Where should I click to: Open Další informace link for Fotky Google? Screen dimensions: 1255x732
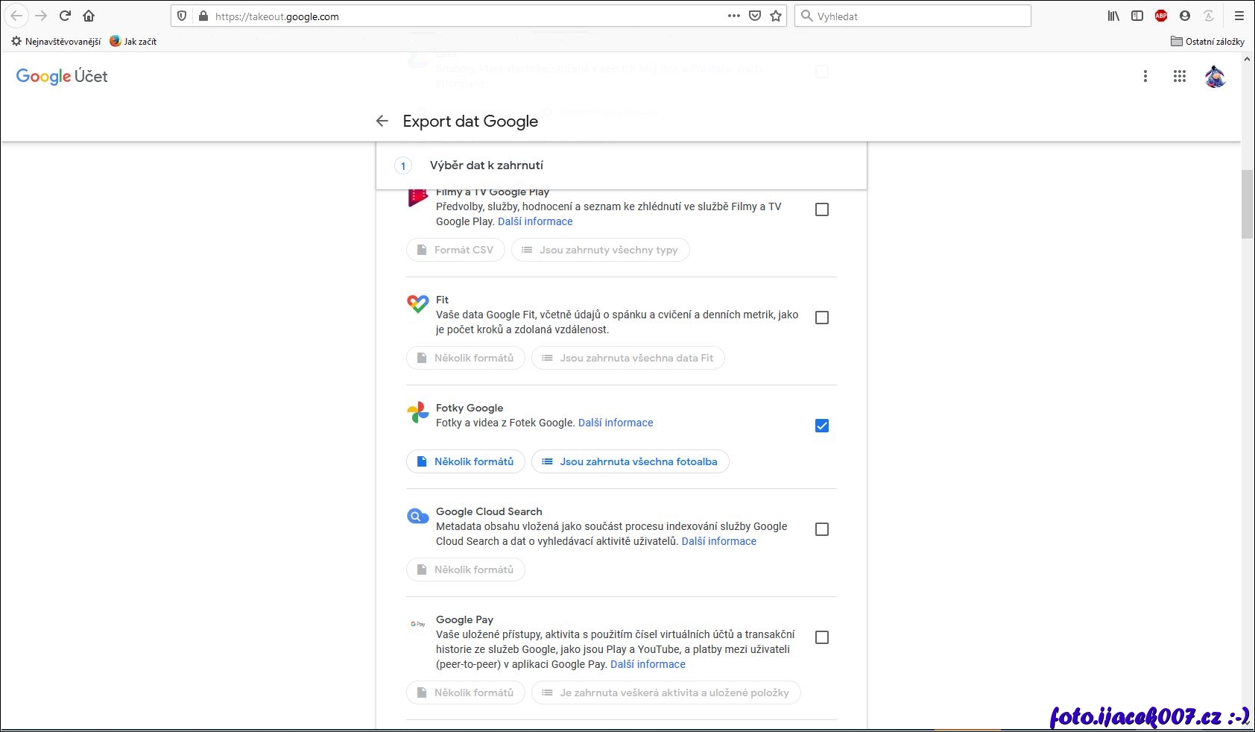tap(616, 423)
